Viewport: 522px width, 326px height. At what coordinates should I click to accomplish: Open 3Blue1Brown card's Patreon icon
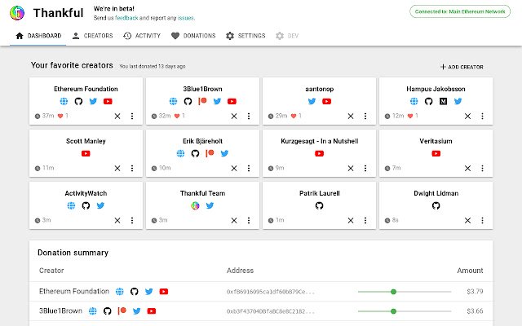[202, 101]
